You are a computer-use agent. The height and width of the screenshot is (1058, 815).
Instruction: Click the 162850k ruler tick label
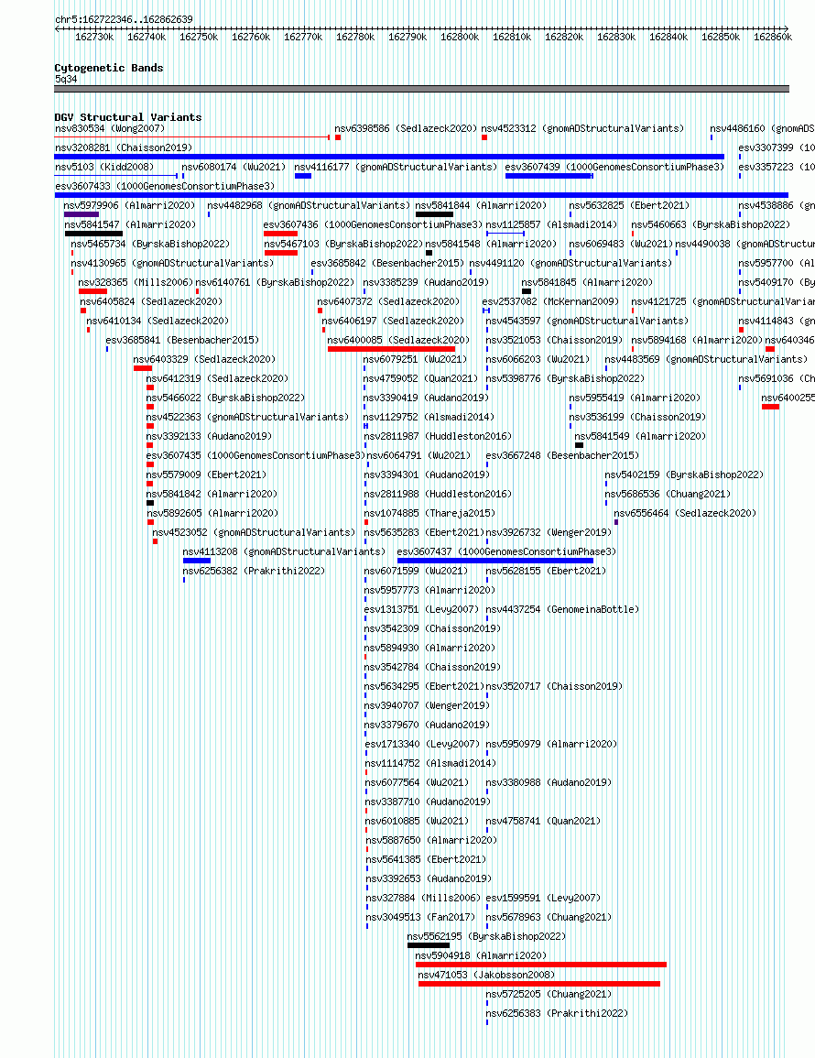[721, 38]
